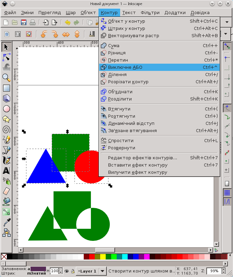This screenshot has height=277, width=233.
Task: Activate the Star polygon tool
Action: click(x=6, y=119)
